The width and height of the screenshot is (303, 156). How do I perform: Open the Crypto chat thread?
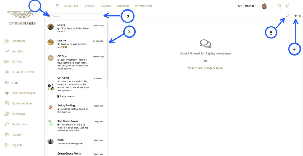point(76,44)
